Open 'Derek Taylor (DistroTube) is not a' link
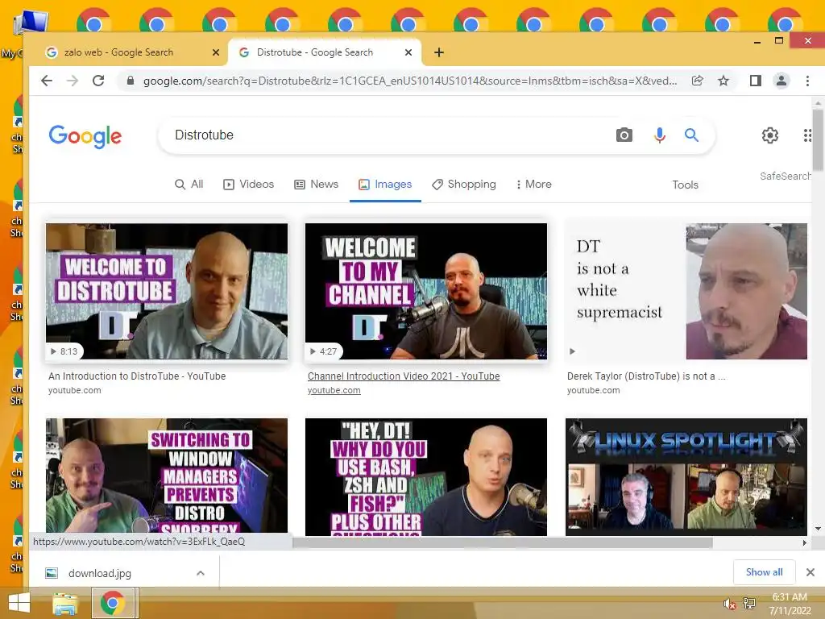 coord(646,376)
